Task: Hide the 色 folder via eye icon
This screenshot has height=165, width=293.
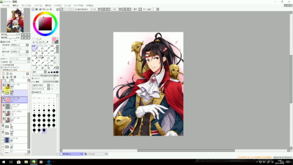Action: tap(3, 125)
